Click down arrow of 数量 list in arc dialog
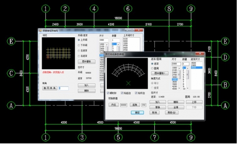This screenshot has height=144, width=237. pyautogui.click(x=188, y=89)
